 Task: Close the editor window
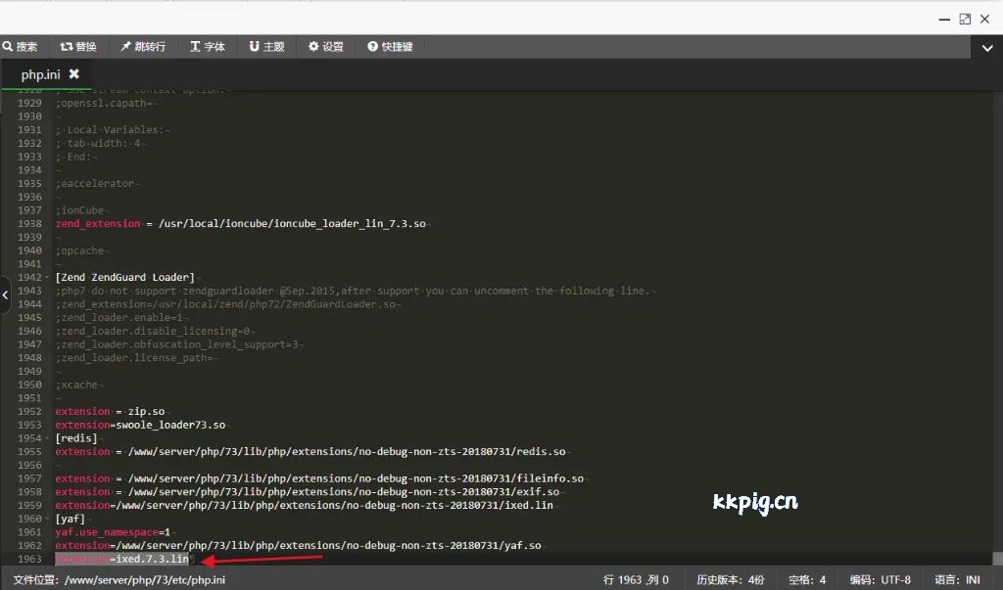(x=985, y=20)
